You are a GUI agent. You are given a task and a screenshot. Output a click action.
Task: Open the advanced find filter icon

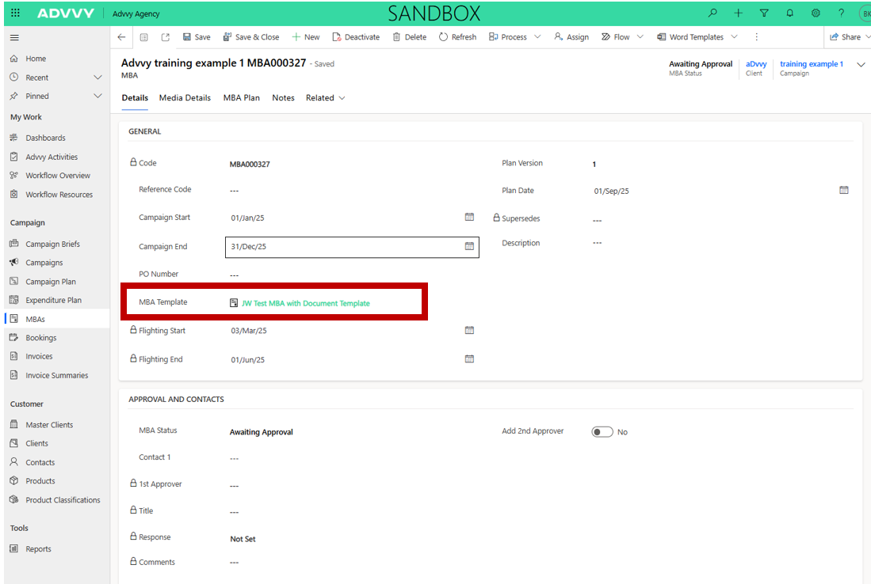[764, 13]
